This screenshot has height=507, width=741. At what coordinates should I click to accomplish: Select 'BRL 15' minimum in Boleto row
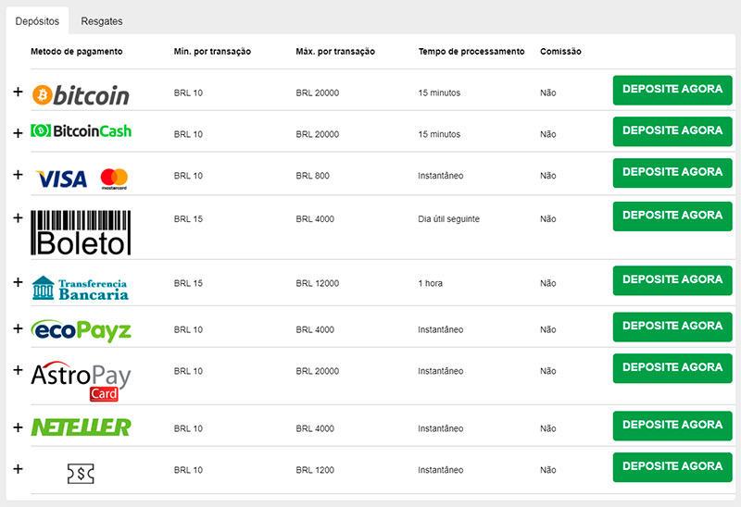[188, 219]
